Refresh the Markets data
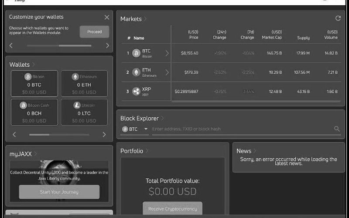 338,18
